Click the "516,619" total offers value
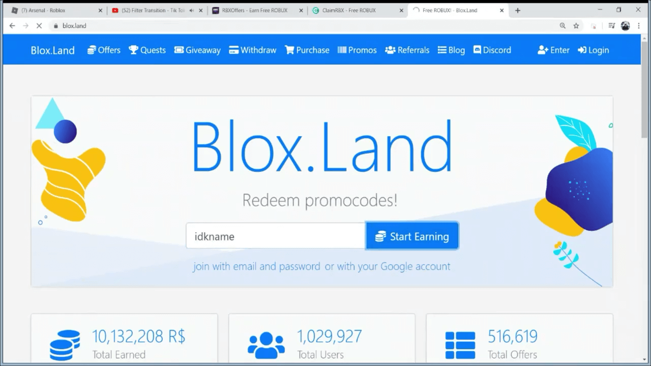Screen dimensions: 651x366 tap(513, 337)
